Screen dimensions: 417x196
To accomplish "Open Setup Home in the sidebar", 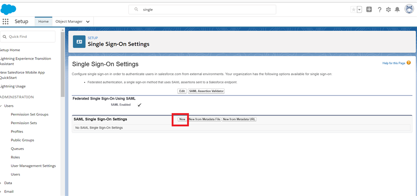I will click(10, 50).
